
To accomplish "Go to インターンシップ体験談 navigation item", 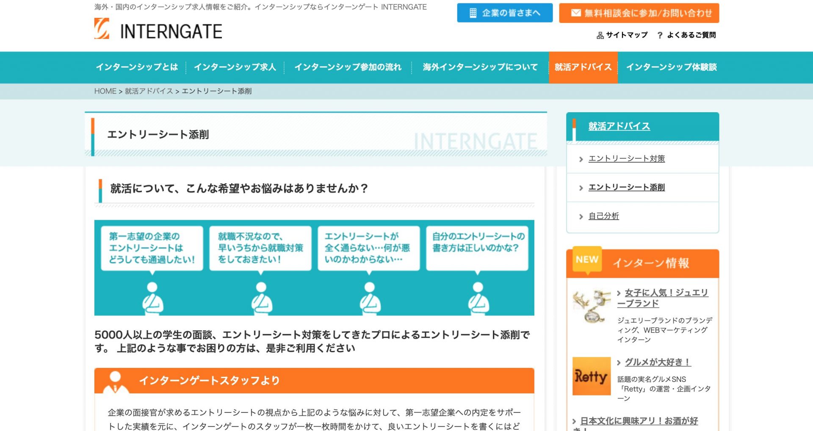I will click(x=671, y=67).
